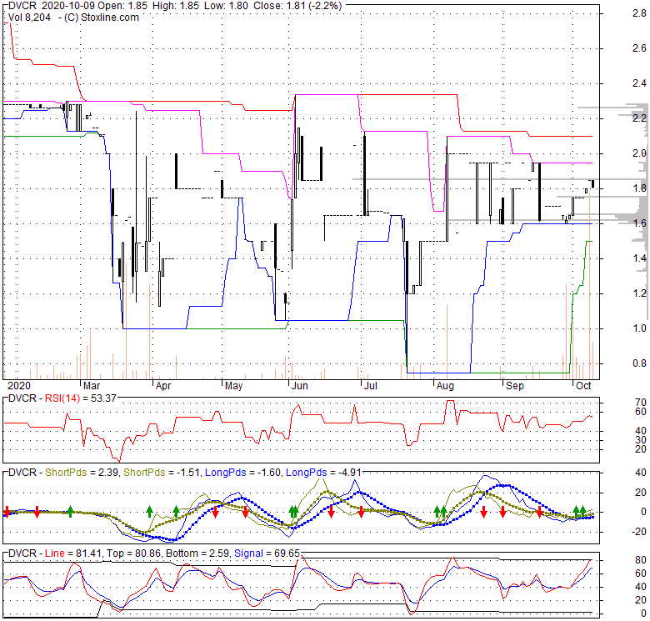The height and width of the screenshot is (621, 650).
Task: Click the 1.2 price axis label
Action: coord(639,293)
